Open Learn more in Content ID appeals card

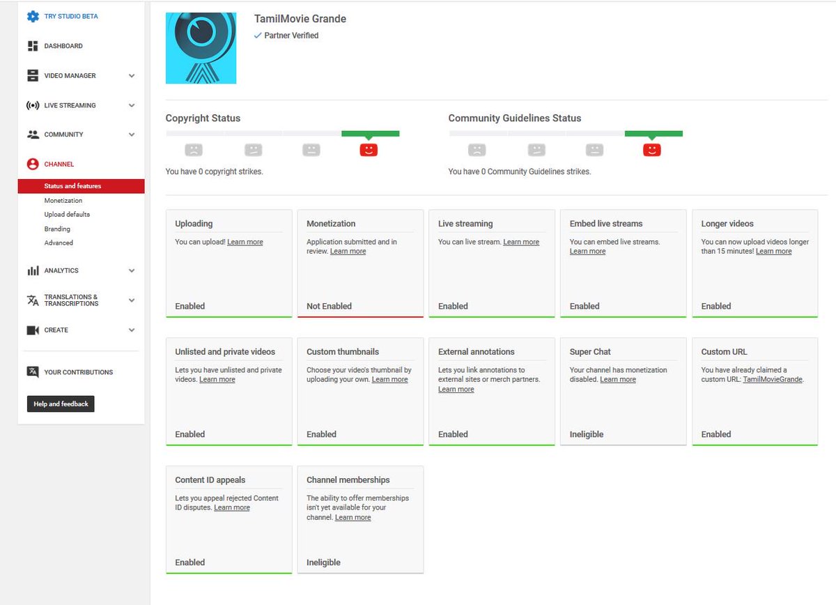click(232, 507)
